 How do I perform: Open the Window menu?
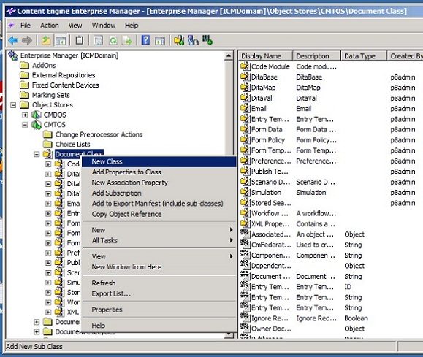(x=104, y=26)
